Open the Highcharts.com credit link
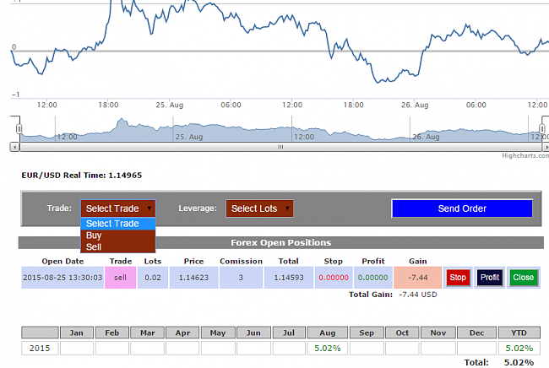 coord(525,155)
